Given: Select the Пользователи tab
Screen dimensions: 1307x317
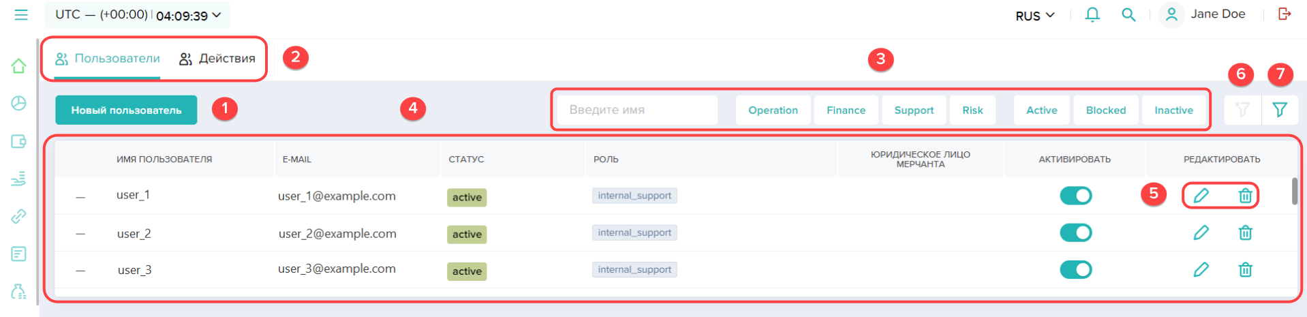Looking at the screenshot, I should (x=108, y=59).
